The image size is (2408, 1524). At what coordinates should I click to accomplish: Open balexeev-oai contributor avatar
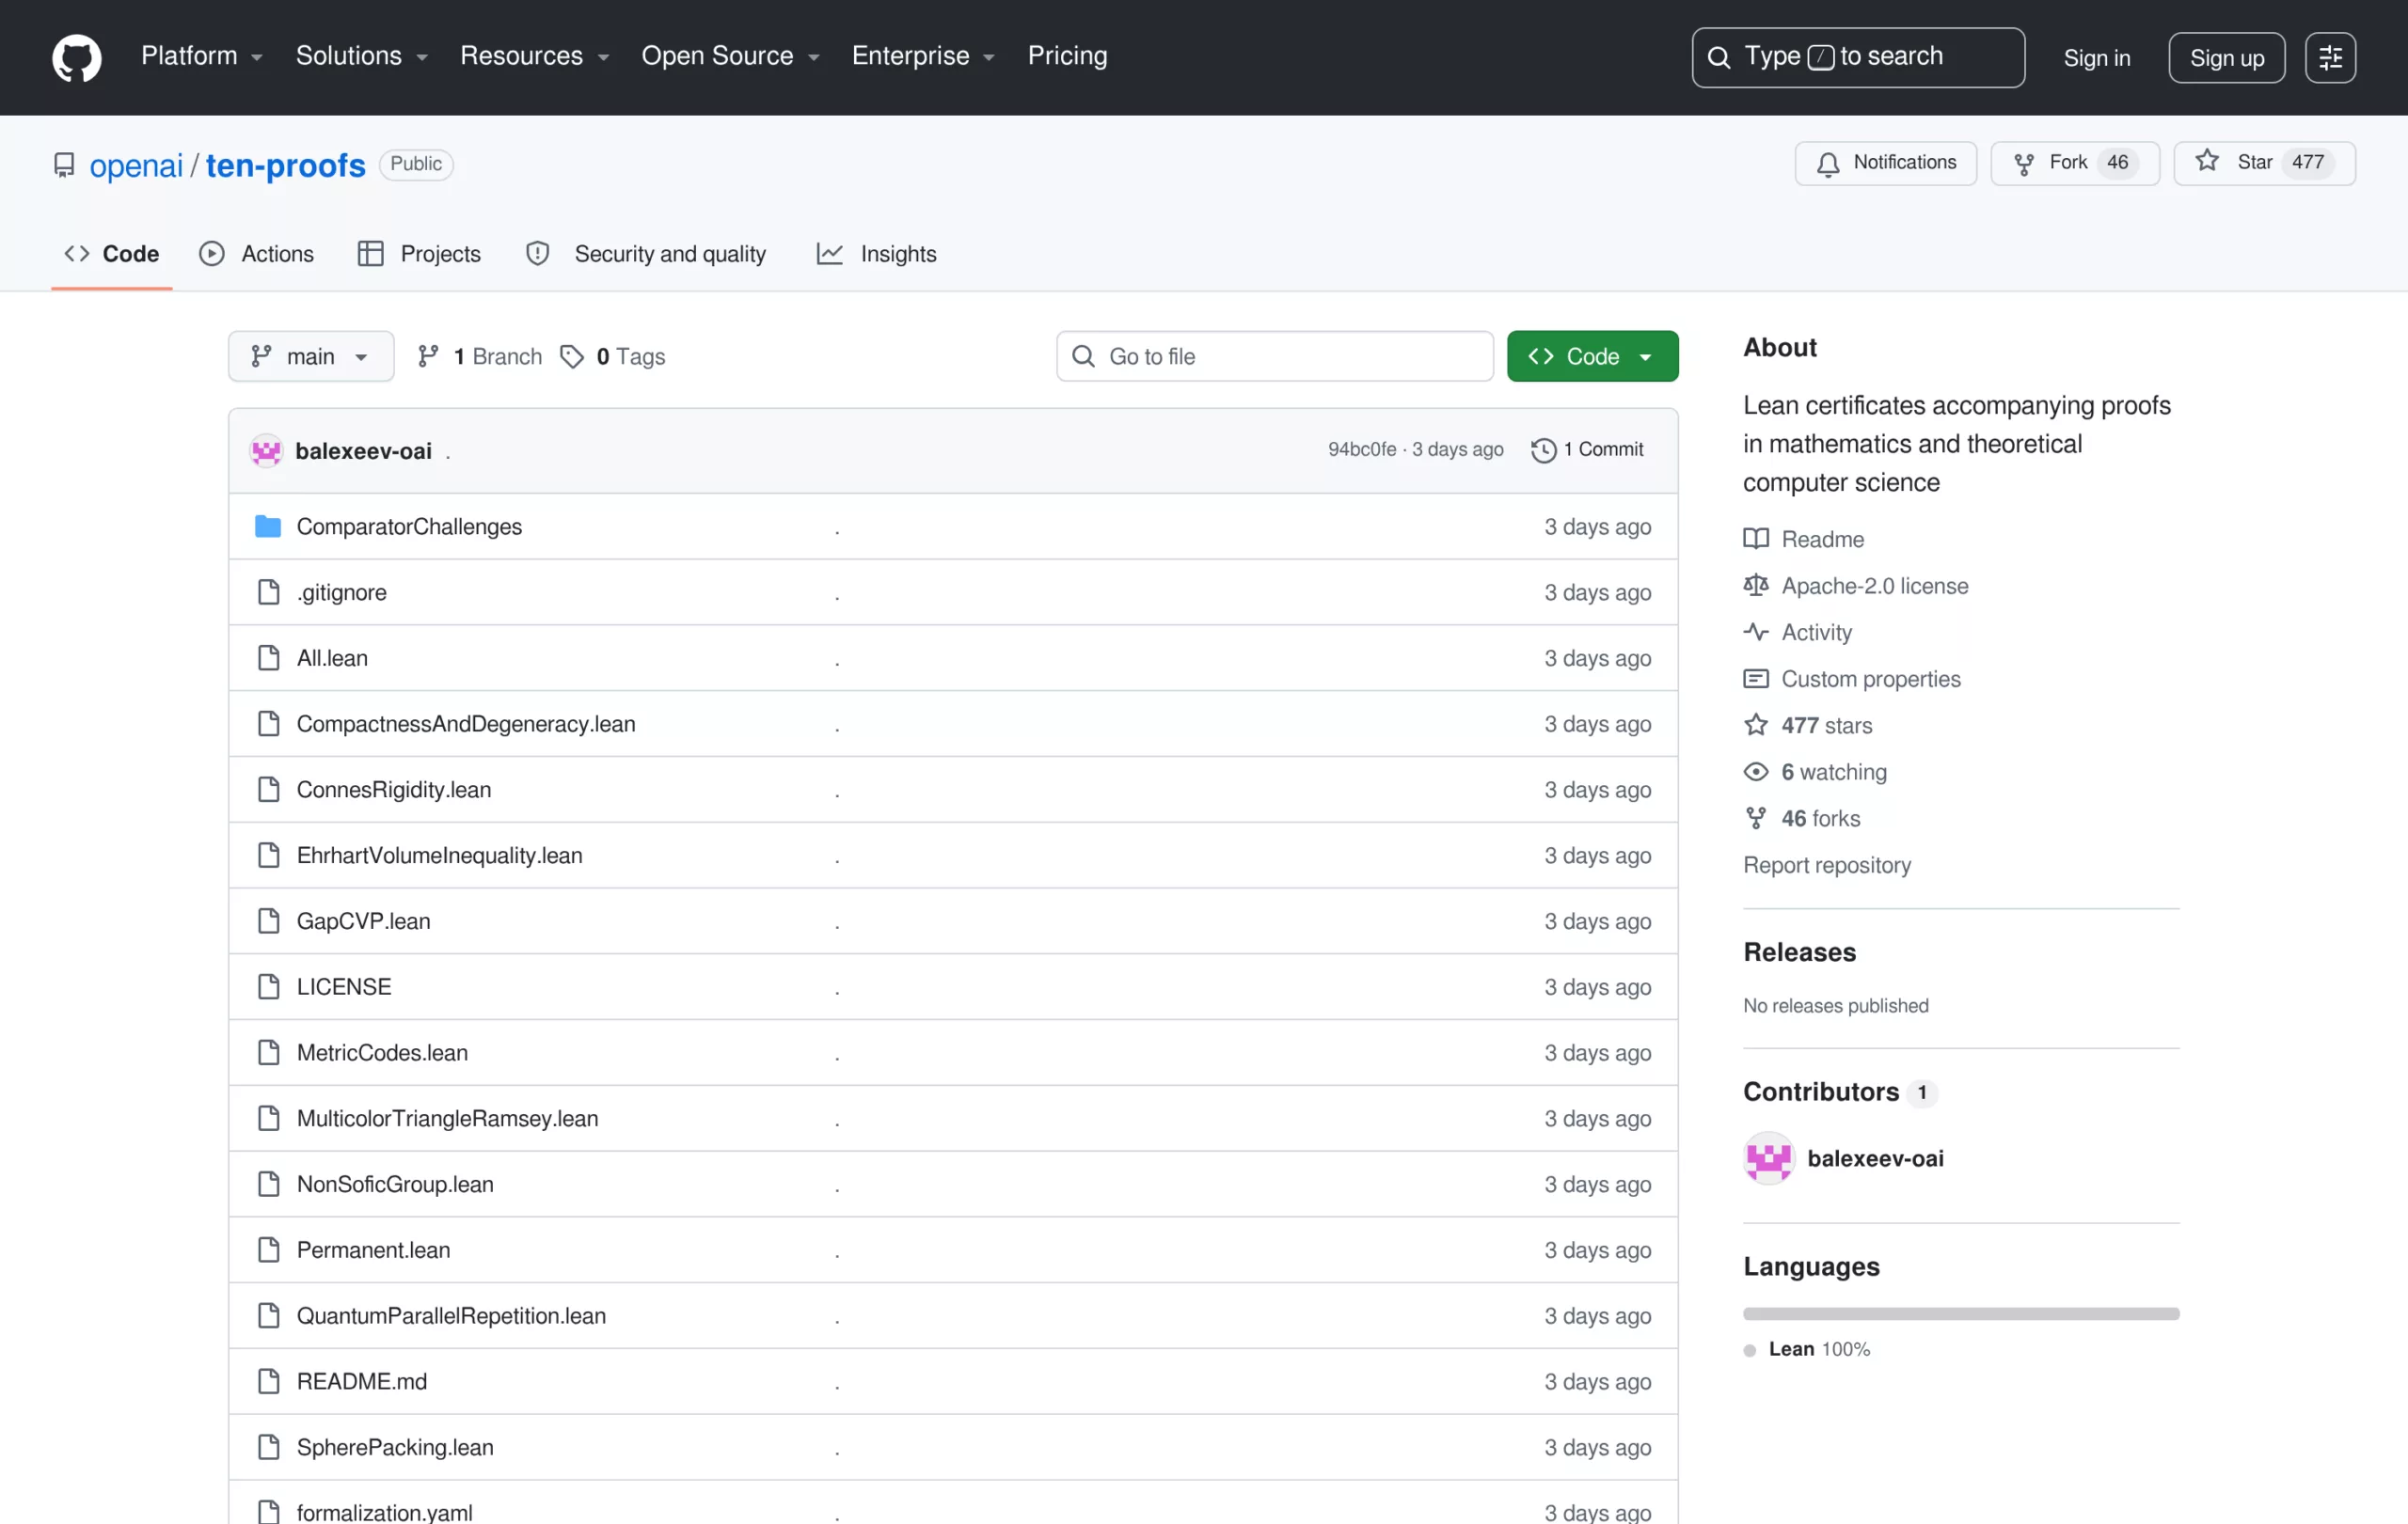click(1768, 1158)
